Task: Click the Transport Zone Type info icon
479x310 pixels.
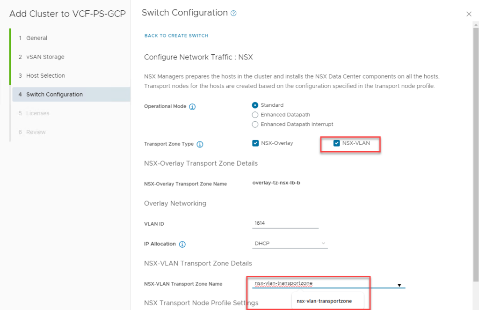Action: [200, 144]
